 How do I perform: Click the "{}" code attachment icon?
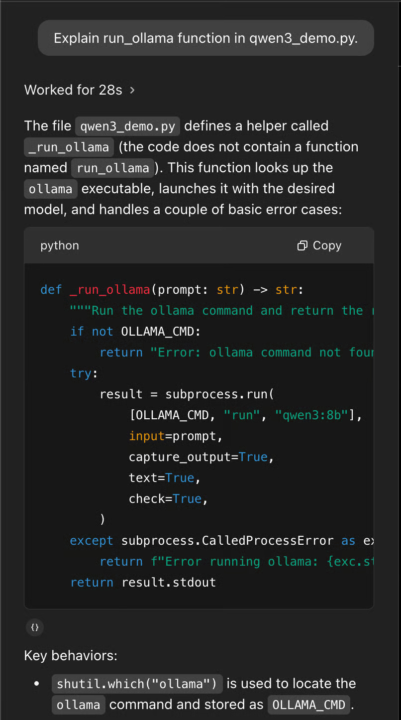(x=34, y=627)
